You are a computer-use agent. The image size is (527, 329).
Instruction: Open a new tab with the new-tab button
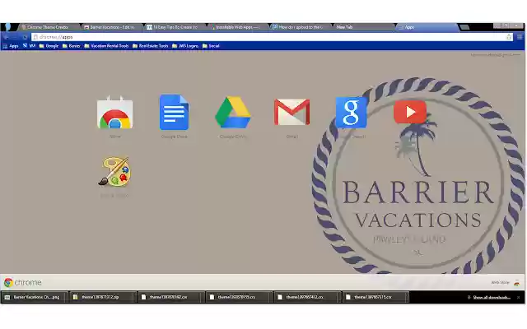(464, 27)
